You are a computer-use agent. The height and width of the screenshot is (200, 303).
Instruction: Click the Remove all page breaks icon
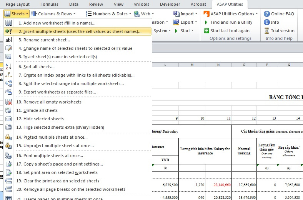coord(8,189)
